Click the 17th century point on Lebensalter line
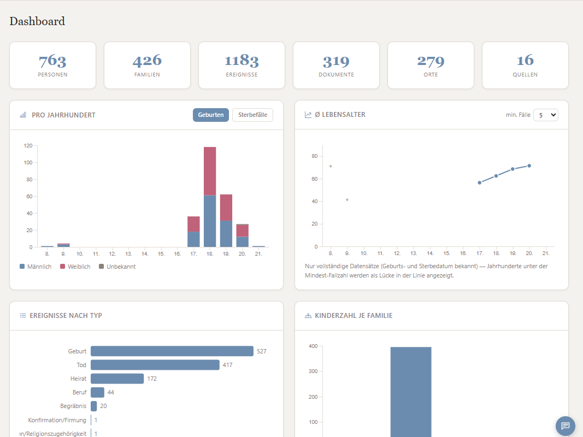Image resolution: width=583 pixels, height=437 pixels. (x=480, y=183)
